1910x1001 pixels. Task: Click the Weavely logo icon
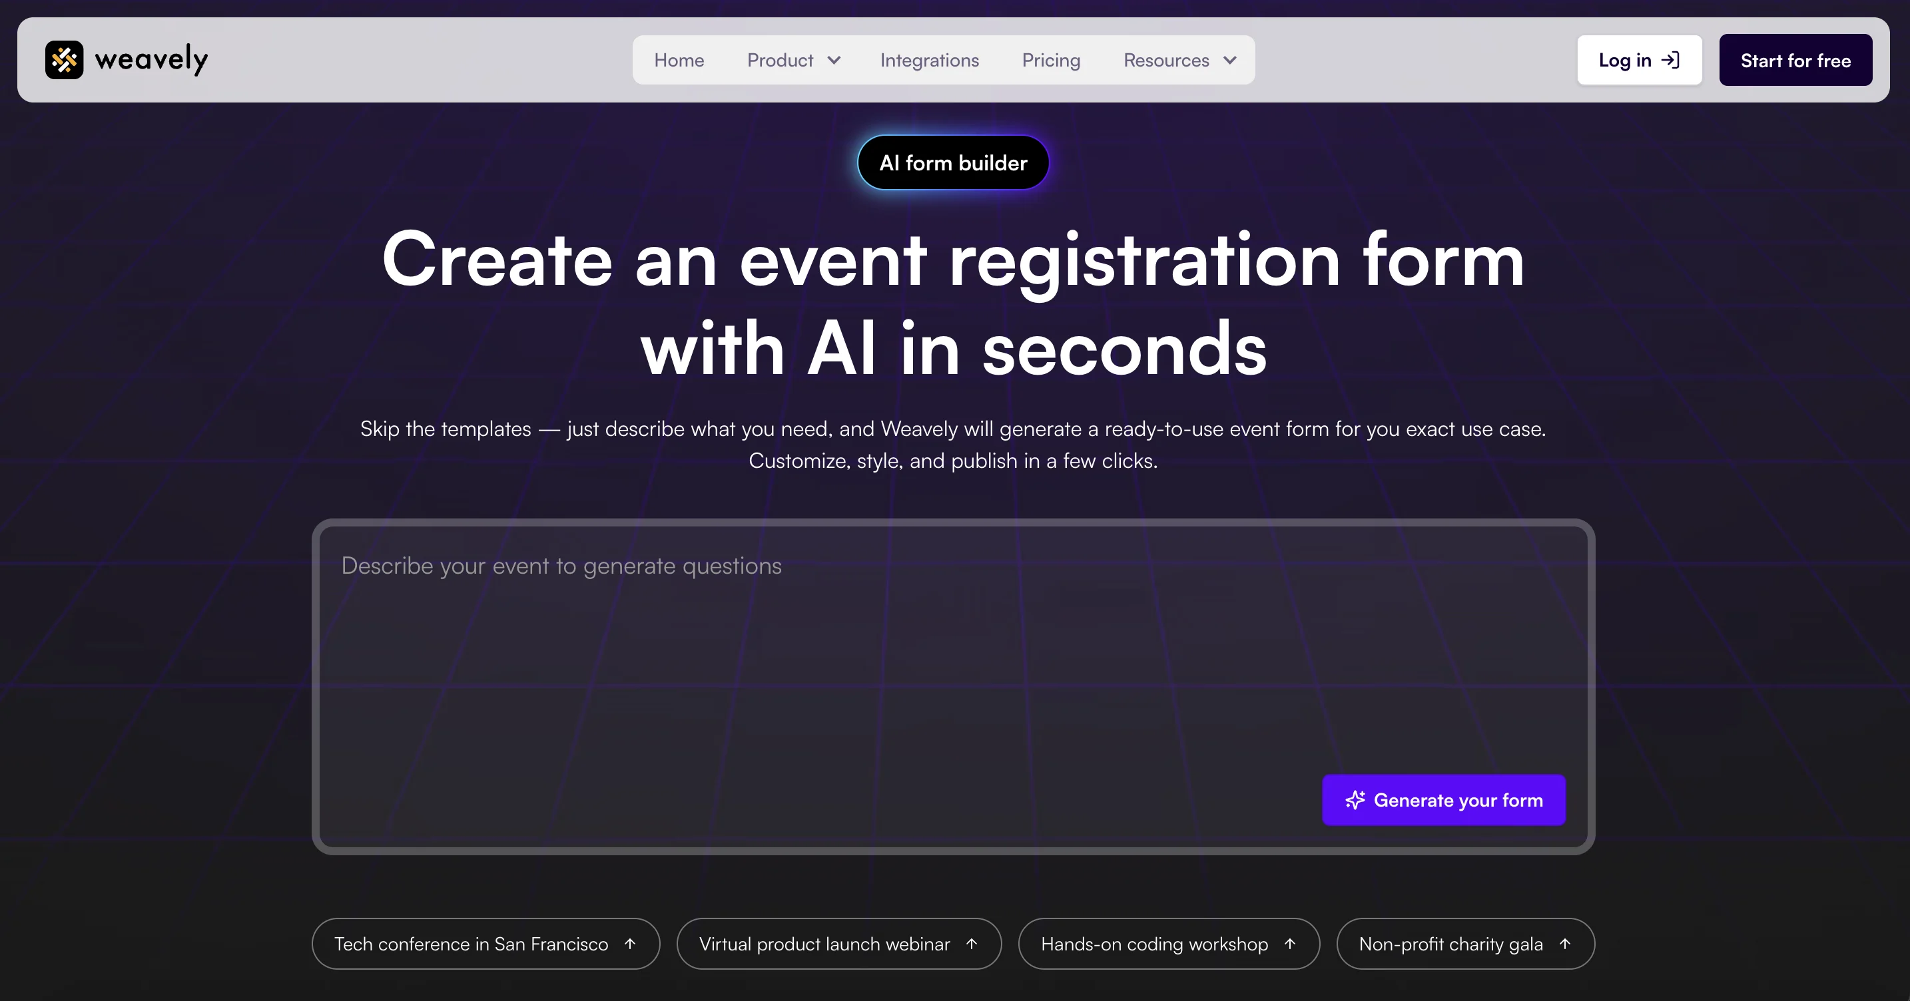tap(65, 59)
